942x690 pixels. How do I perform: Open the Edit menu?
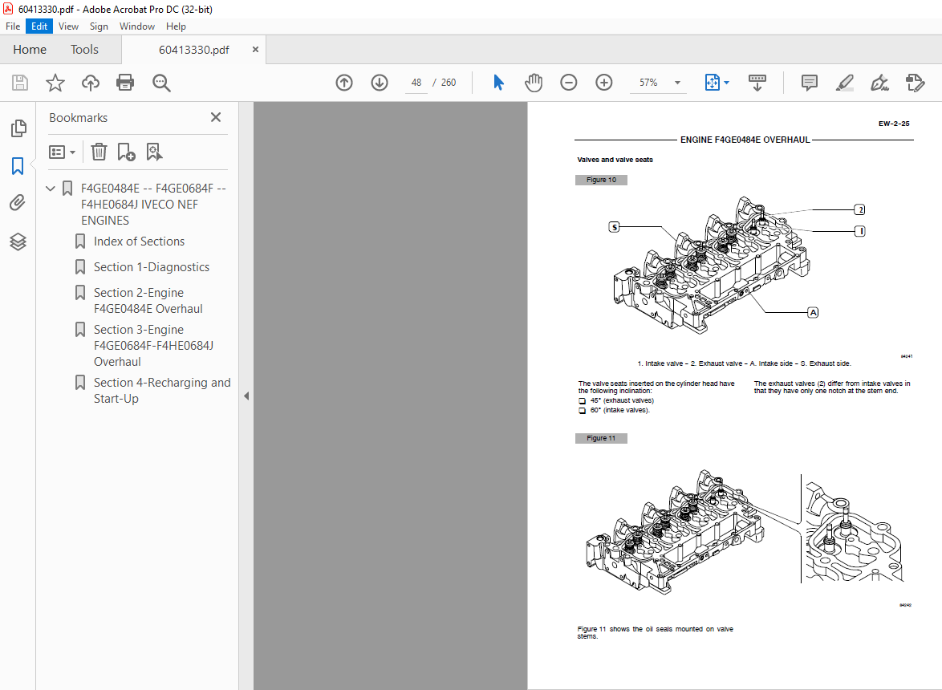[x=39, y=26]
